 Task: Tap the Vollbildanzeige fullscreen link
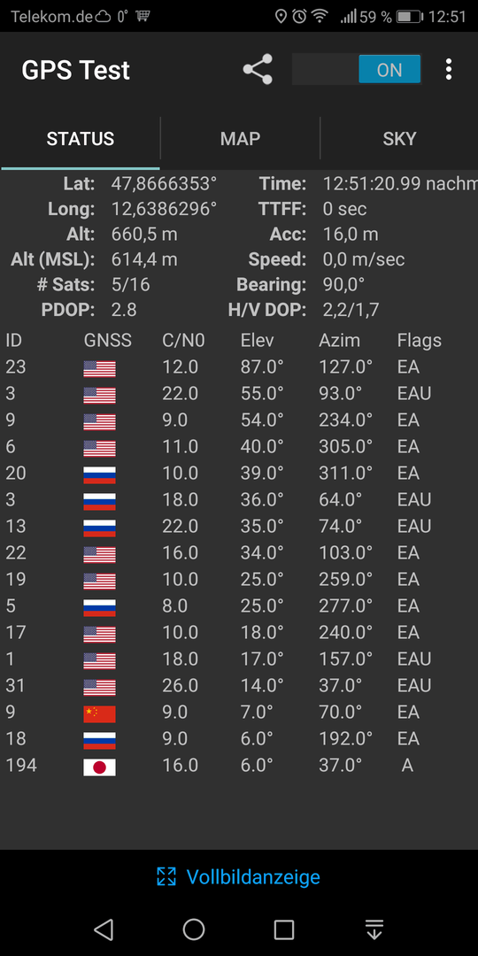tap(253, 876)
